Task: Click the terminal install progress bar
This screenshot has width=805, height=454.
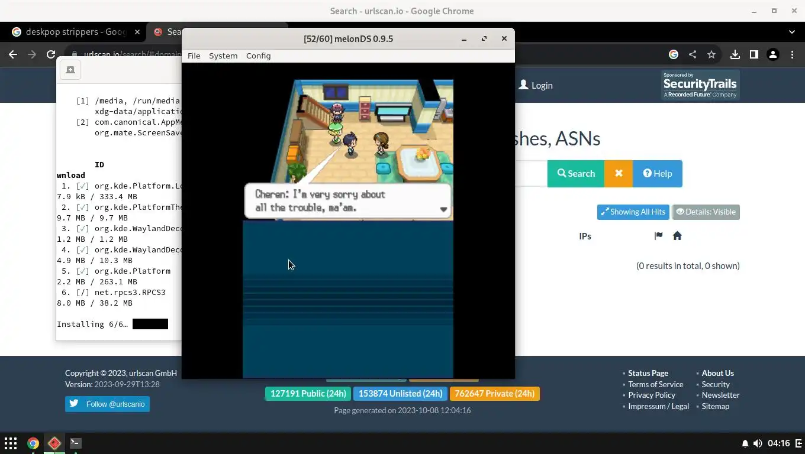Action: point(150,324)
